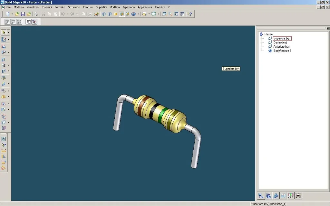
Task: Click the umbrella-shaped feature icon
Action: pos(4,78)
